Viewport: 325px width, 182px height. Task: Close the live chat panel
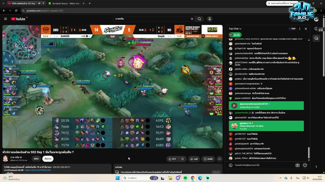click(306, 29)
